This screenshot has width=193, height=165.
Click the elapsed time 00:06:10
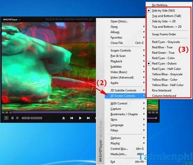point(7,112)
